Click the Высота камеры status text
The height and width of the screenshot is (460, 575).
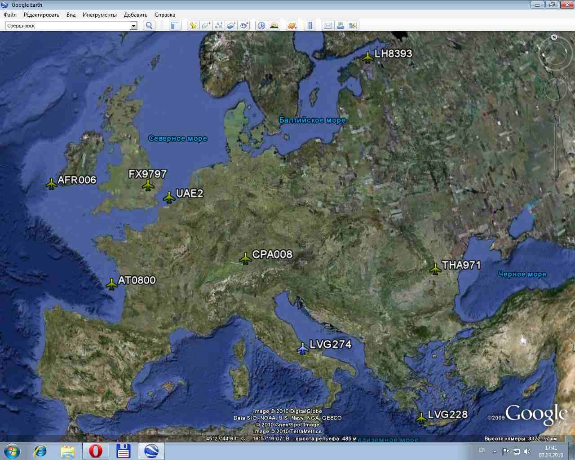point(521,438)
